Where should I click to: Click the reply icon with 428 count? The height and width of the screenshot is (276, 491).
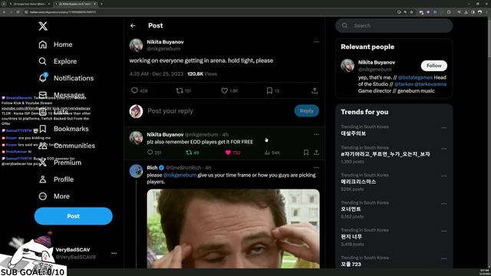tap(134, 90)
